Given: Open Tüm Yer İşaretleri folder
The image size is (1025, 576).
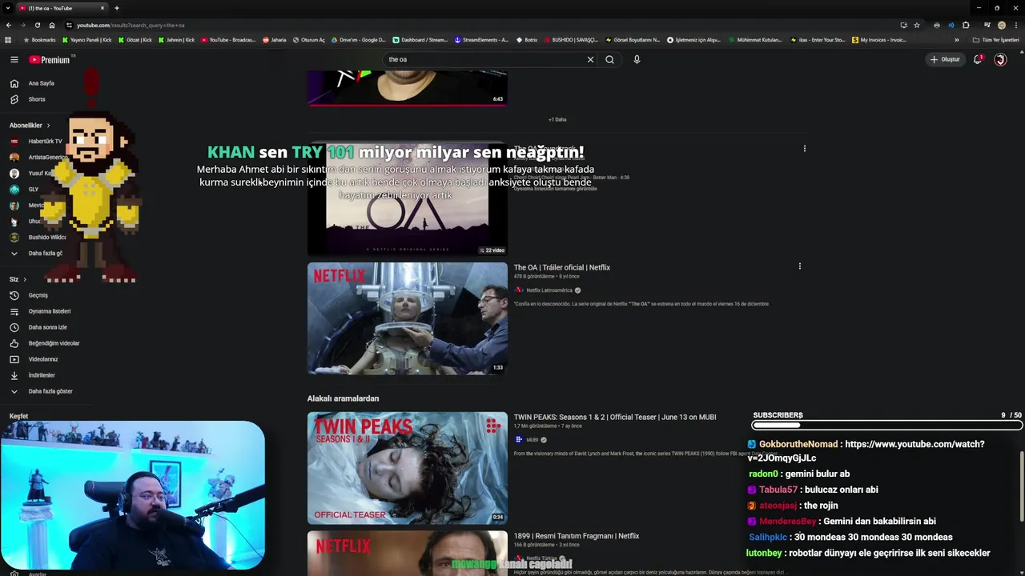Looking at the screenshot, I should 996,40.
